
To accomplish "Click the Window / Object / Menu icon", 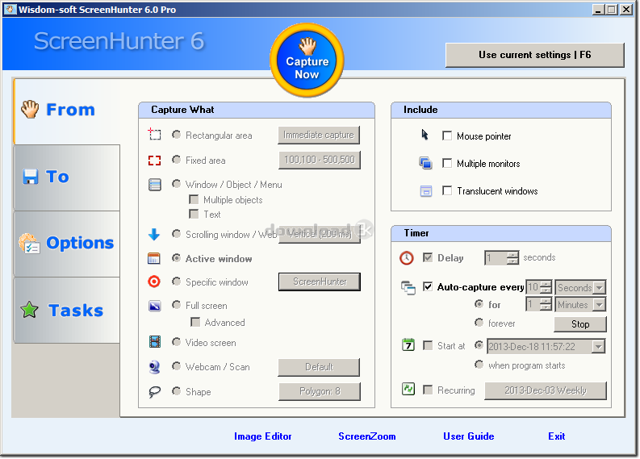I will point(155,185).
